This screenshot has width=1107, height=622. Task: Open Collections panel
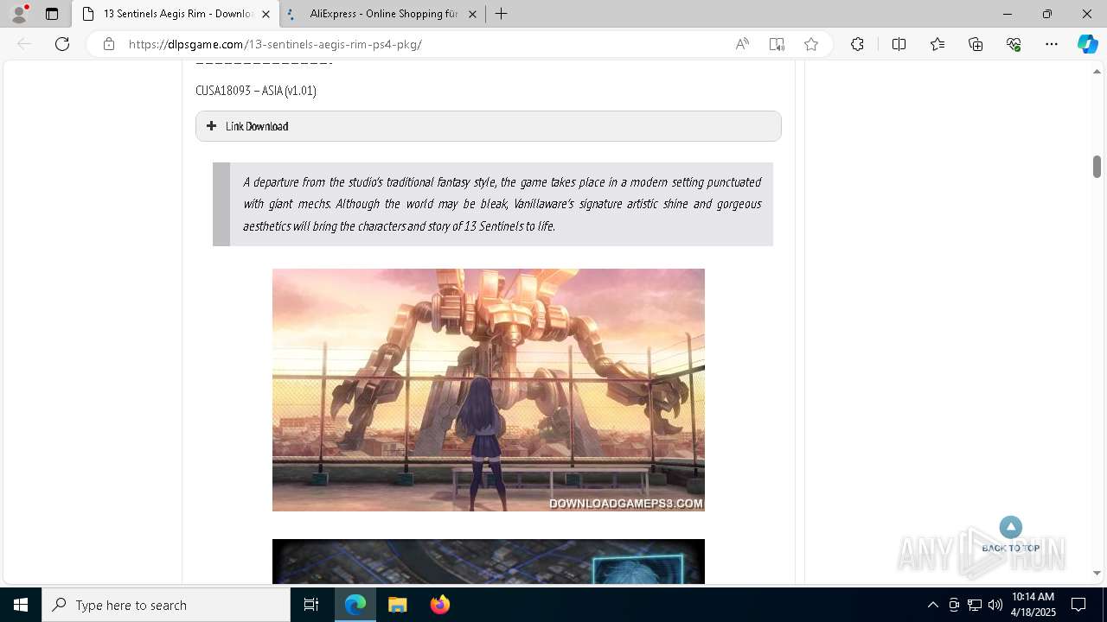(x=976, y=44)
